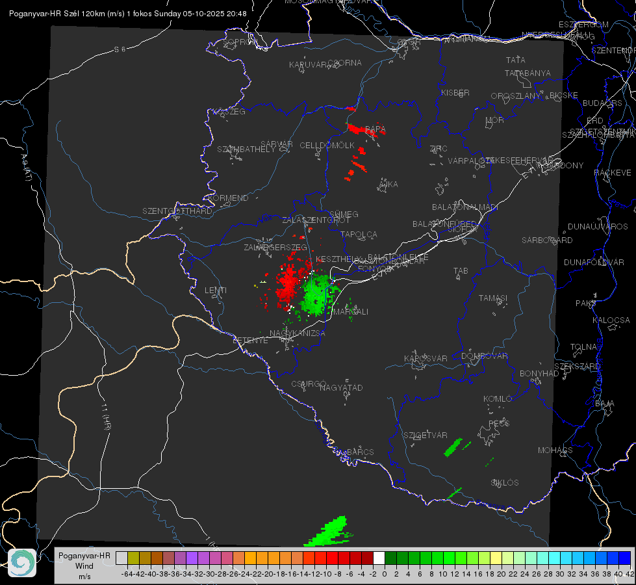This screenshot has width=636, height=585.
Task: Click the LENTI city label
Action: pyautogui.click(x=216, y=291)
